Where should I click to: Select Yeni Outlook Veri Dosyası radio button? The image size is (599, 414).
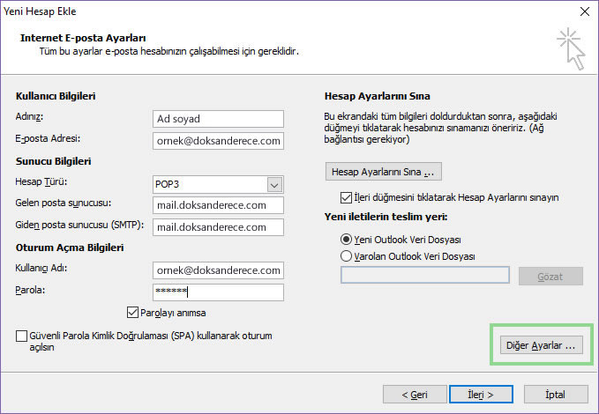click(x=346, y=240)
